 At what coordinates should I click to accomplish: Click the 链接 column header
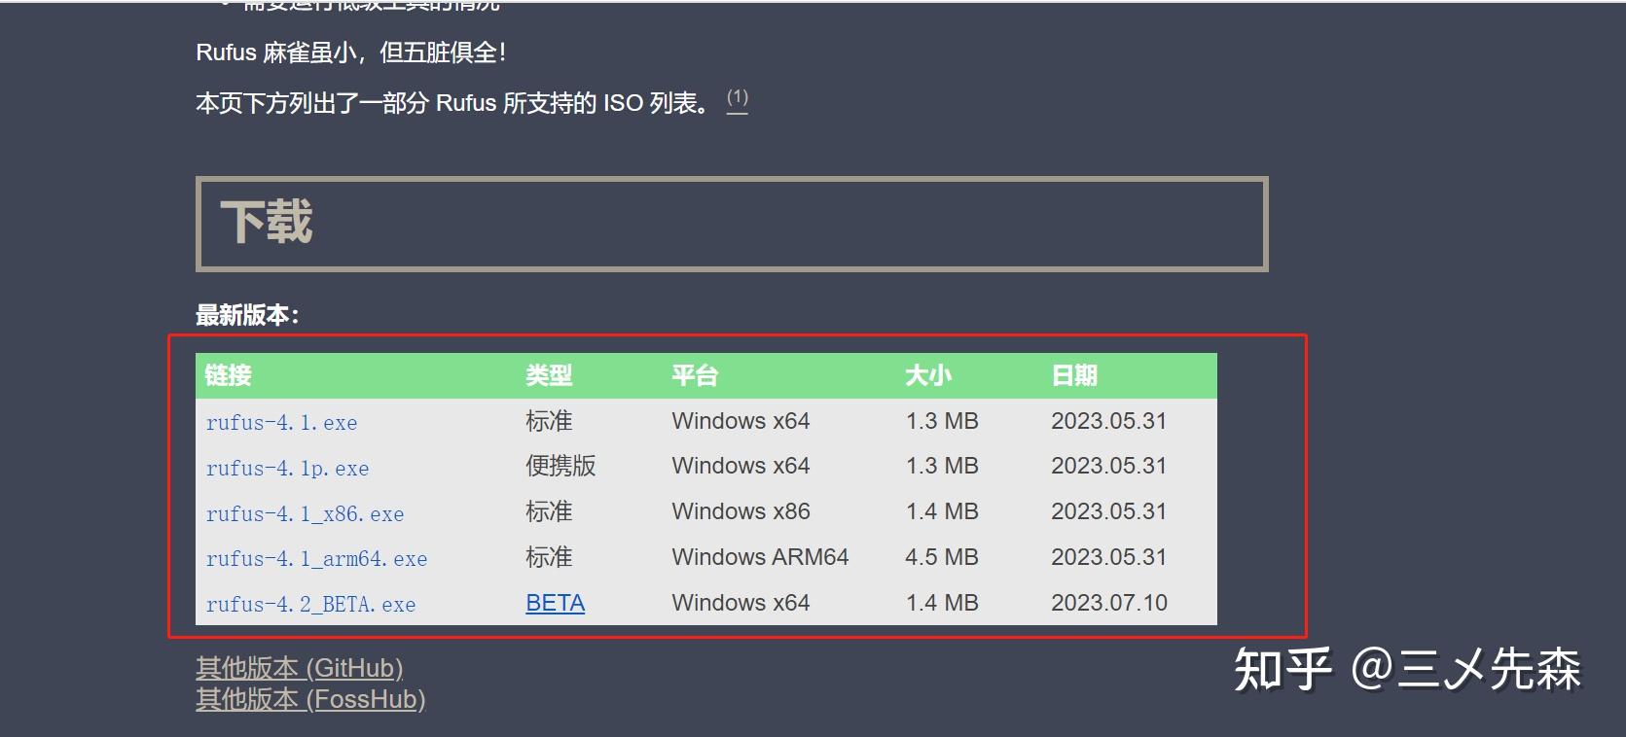228,375
